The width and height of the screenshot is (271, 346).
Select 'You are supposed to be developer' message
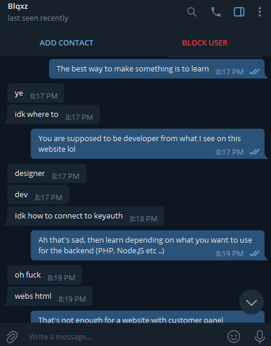(148, 144)
